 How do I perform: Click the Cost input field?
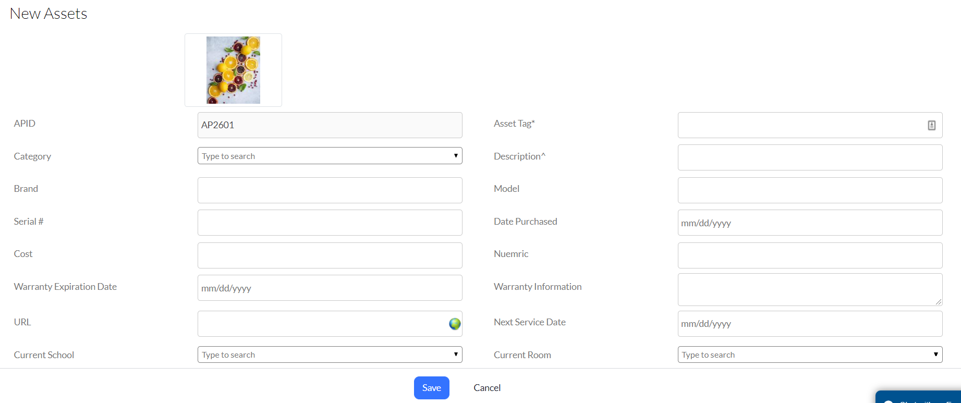click(330, 255)
